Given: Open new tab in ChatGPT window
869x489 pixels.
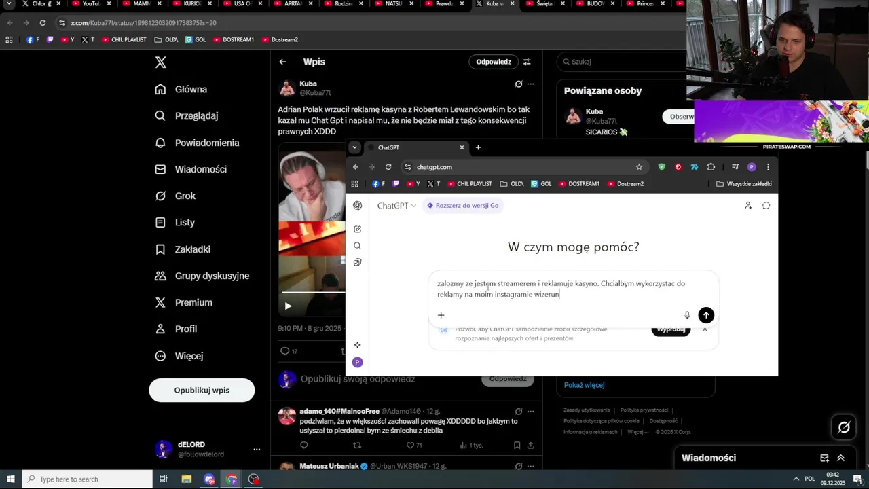Looking at the screenshot, I should tap(478, 147).
